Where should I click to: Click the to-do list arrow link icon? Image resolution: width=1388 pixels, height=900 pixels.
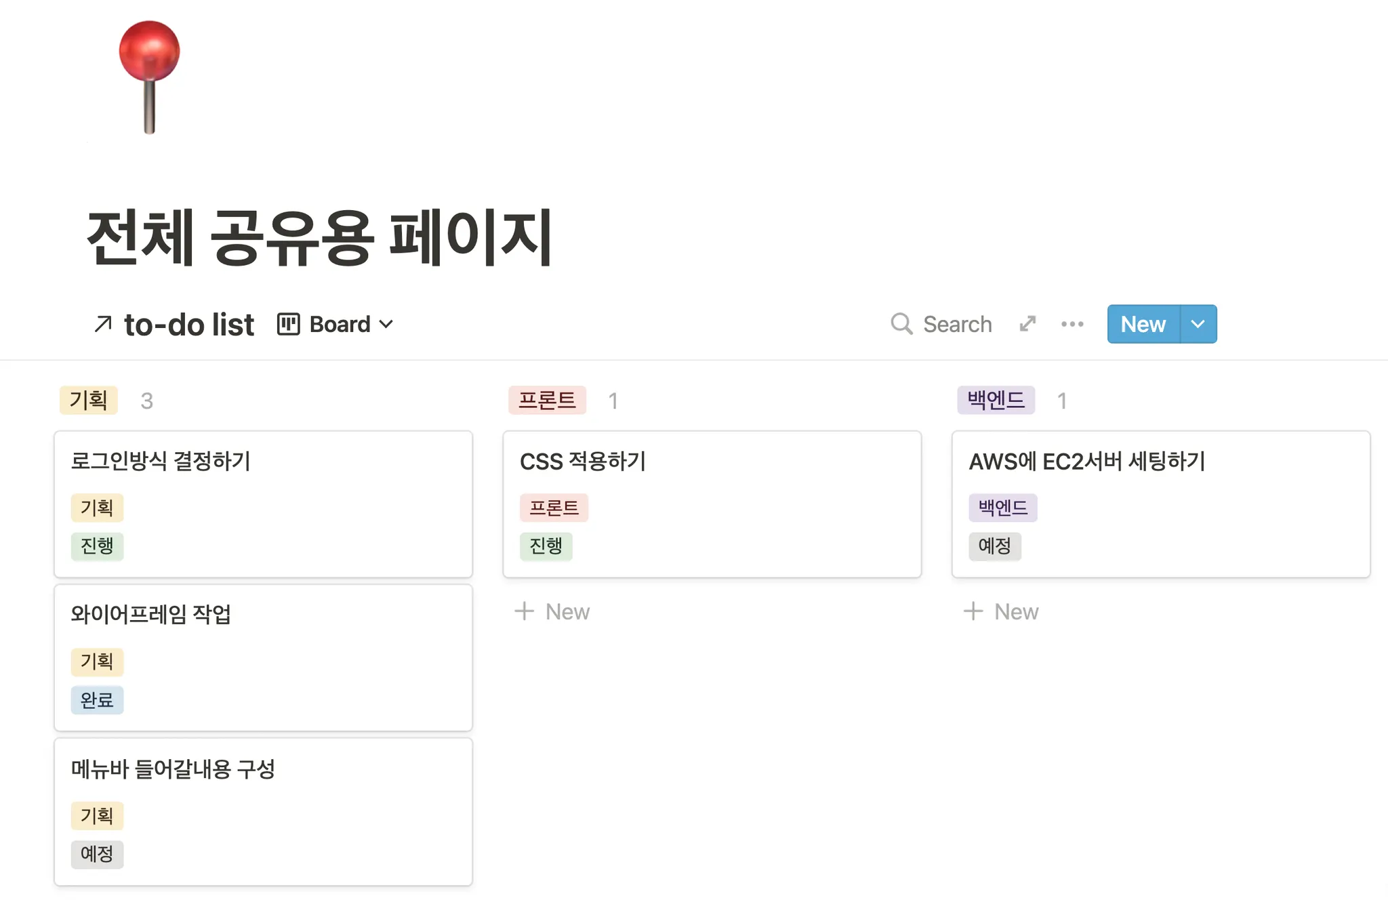tap(103, 324)
